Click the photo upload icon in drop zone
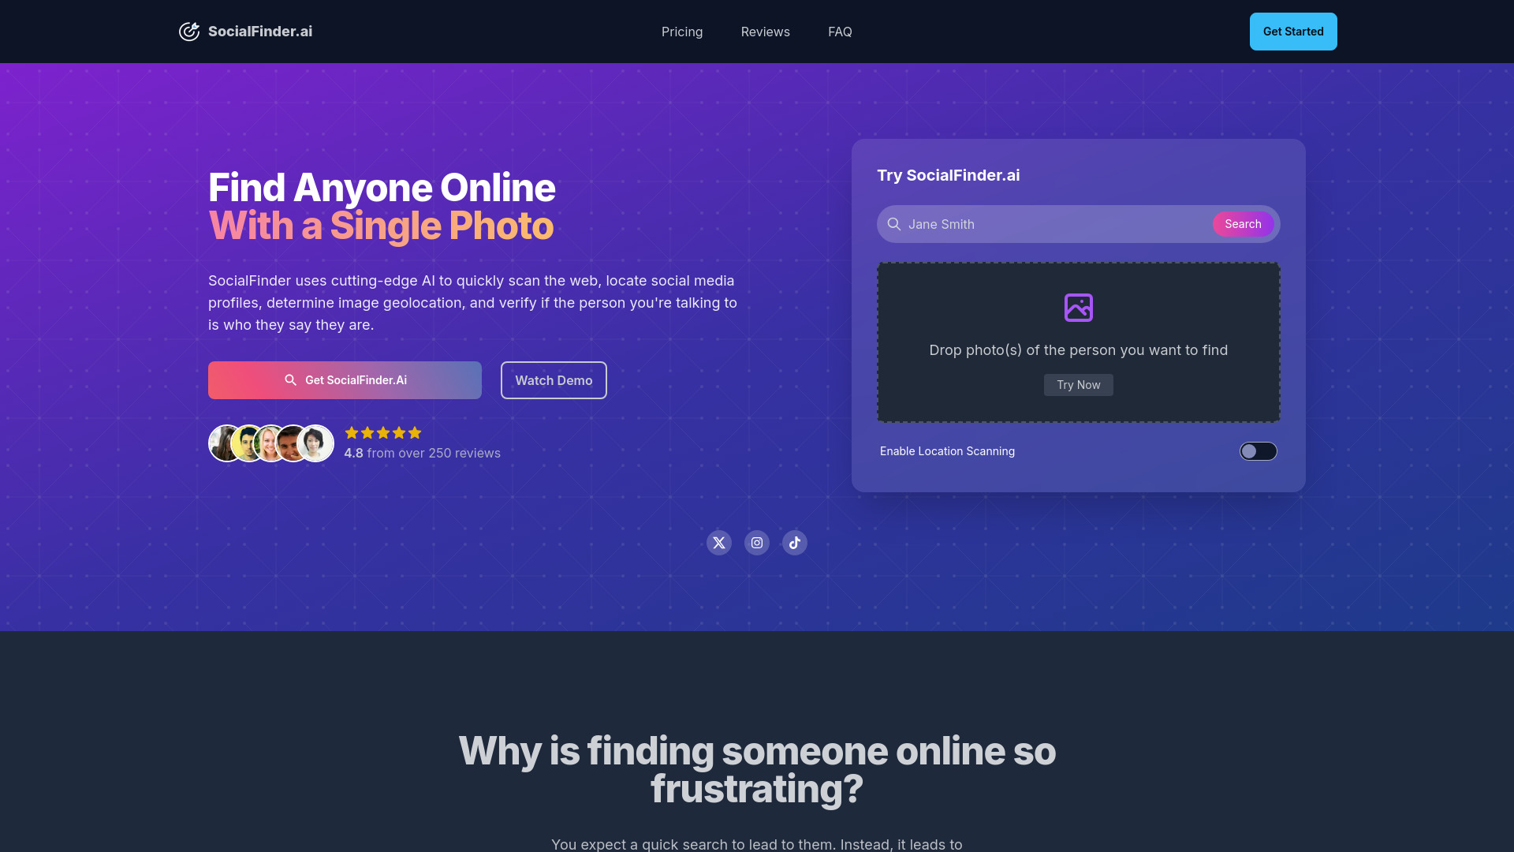Screen dimensions: 1514x852 tap(1078, 308)
